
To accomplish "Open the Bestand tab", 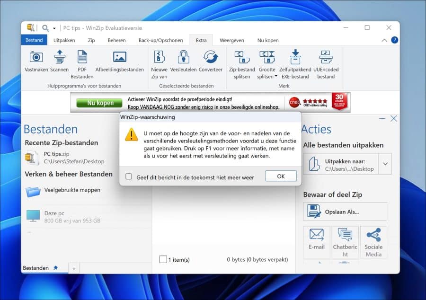I will coord(34,40).
